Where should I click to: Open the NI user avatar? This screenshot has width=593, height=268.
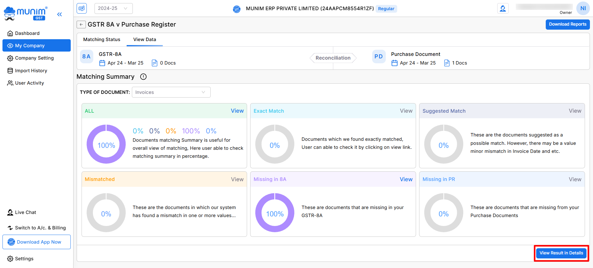583,8
